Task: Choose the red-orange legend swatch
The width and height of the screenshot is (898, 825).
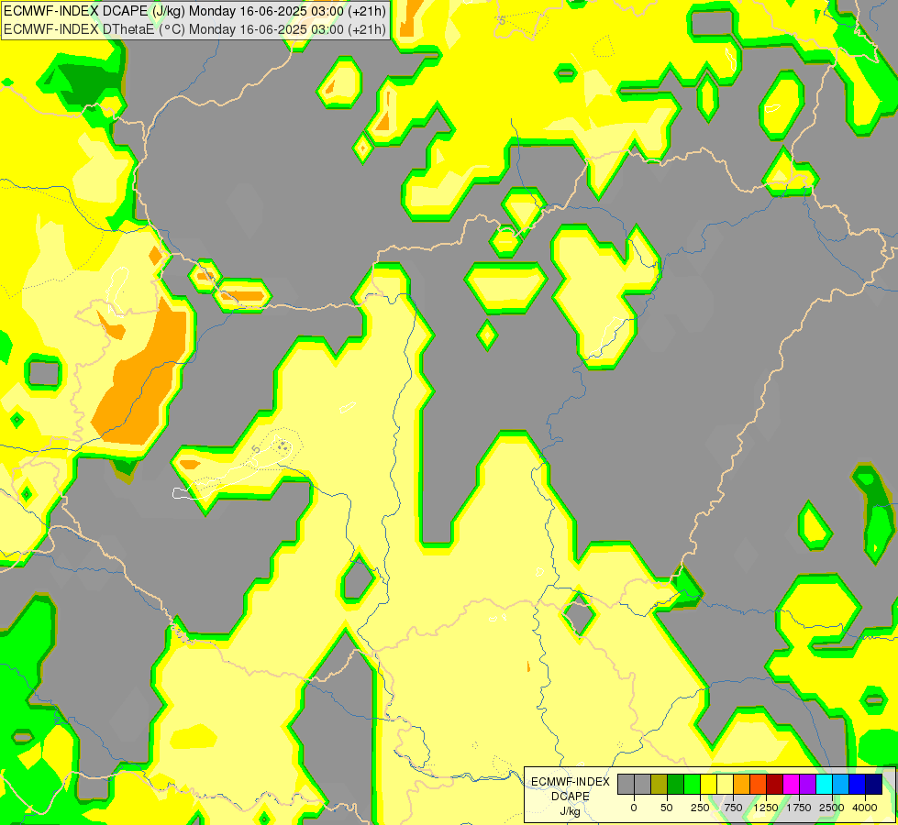Action: click(x=759, y=785)
